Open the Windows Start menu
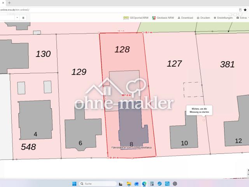 coord(74,183)
